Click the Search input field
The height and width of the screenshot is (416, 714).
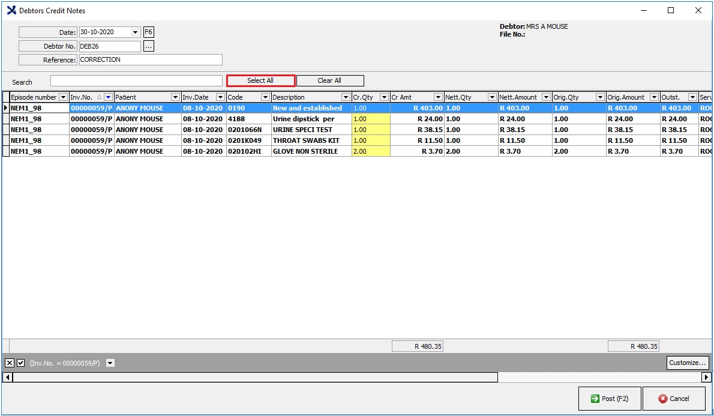click(x=136, y=81)
